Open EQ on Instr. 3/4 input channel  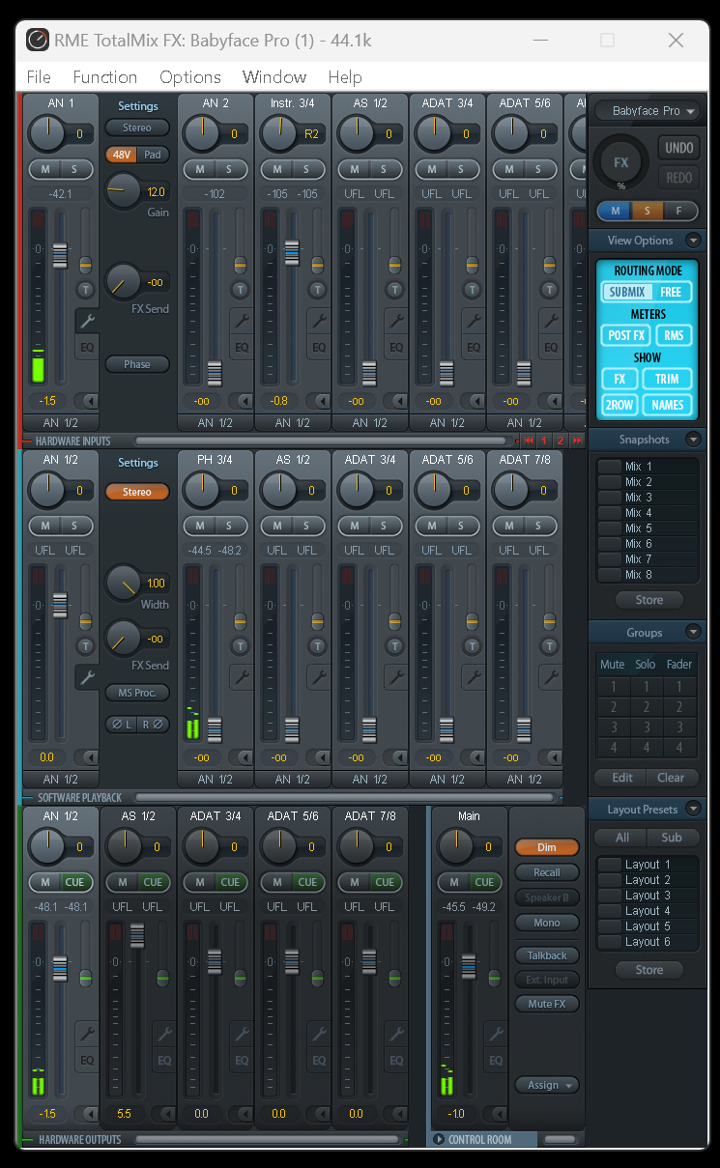pos(319,347)
